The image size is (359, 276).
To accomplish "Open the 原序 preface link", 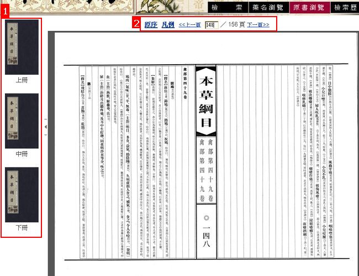I will (151, 24).
